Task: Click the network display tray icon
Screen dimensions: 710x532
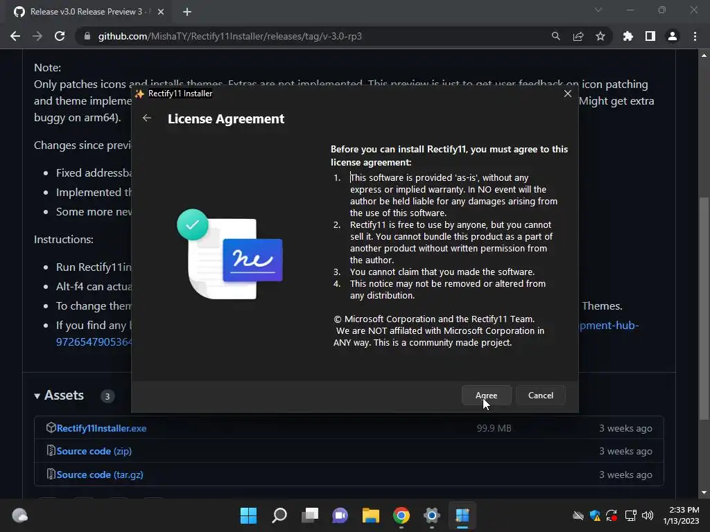Action: pos(630,515)
